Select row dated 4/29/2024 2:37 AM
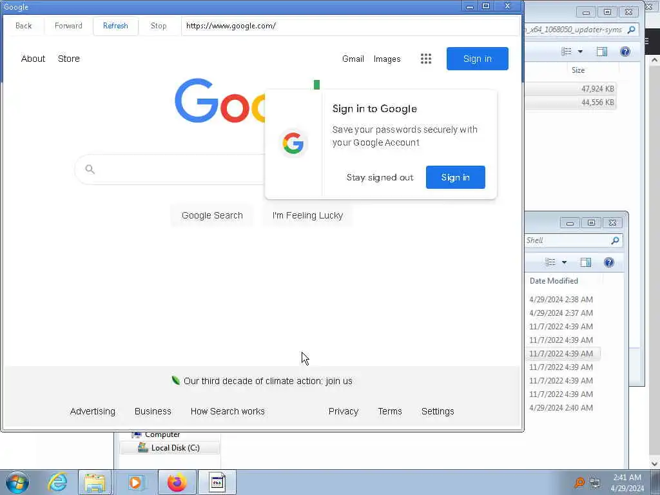This screenshot has width=660, height=495. [x=561, y=313]
